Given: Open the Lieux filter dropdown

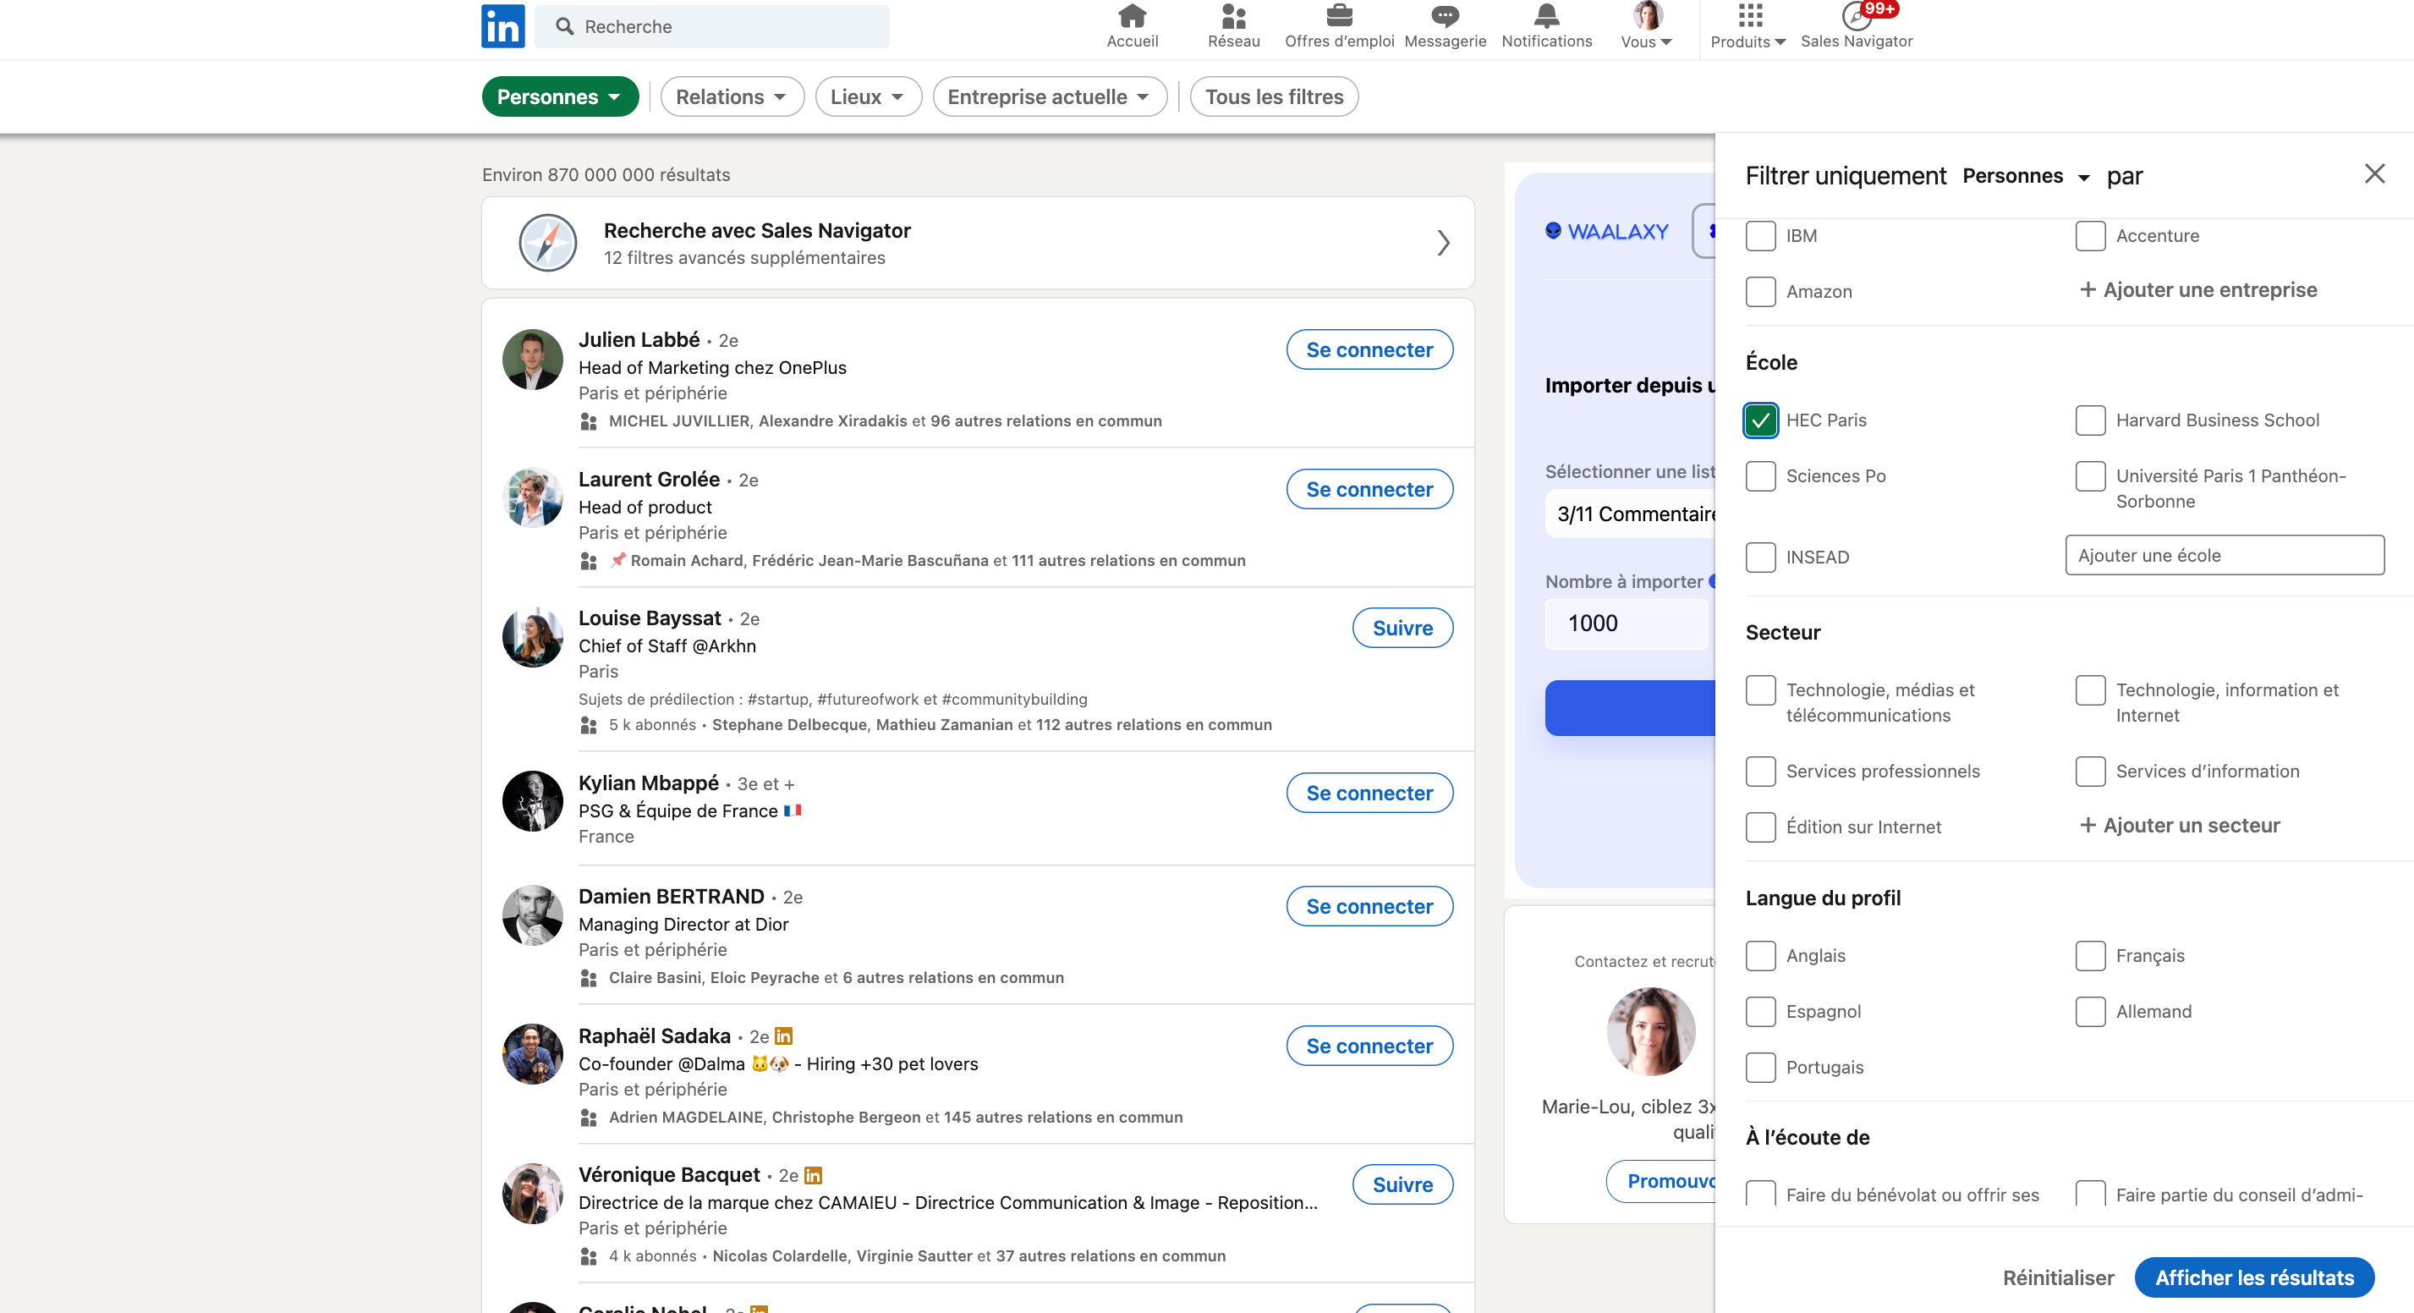Looking at the screenshot, I should pyautogui.click(x=868, y=96).
